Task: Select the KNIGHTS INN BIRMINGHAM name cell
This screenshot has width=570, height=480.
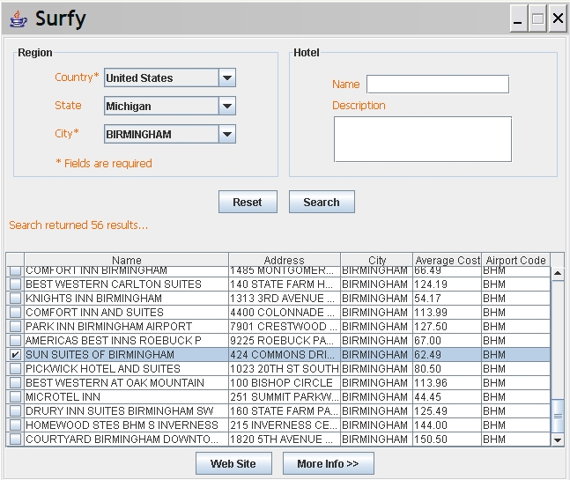Action: click(x=127, y=299)
